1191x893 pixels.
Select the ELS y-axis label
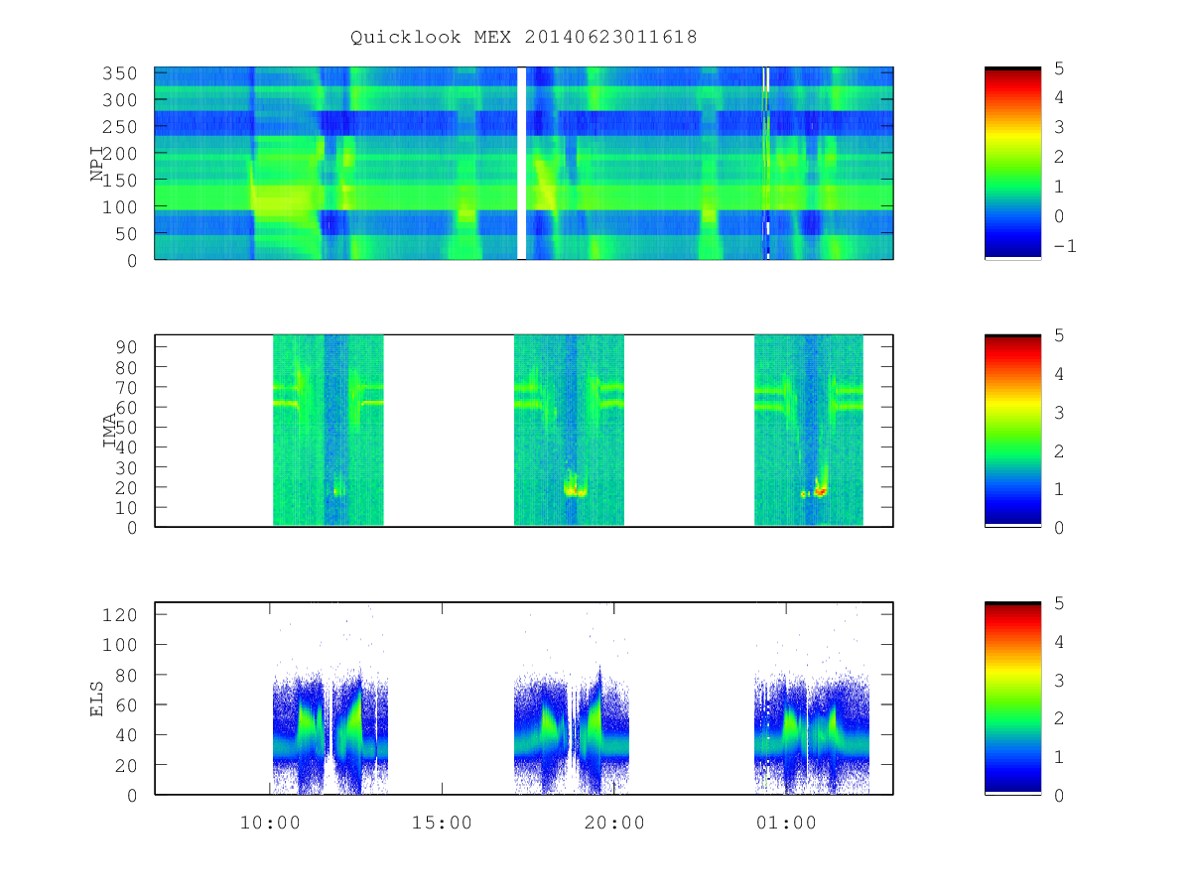(97, 699)
